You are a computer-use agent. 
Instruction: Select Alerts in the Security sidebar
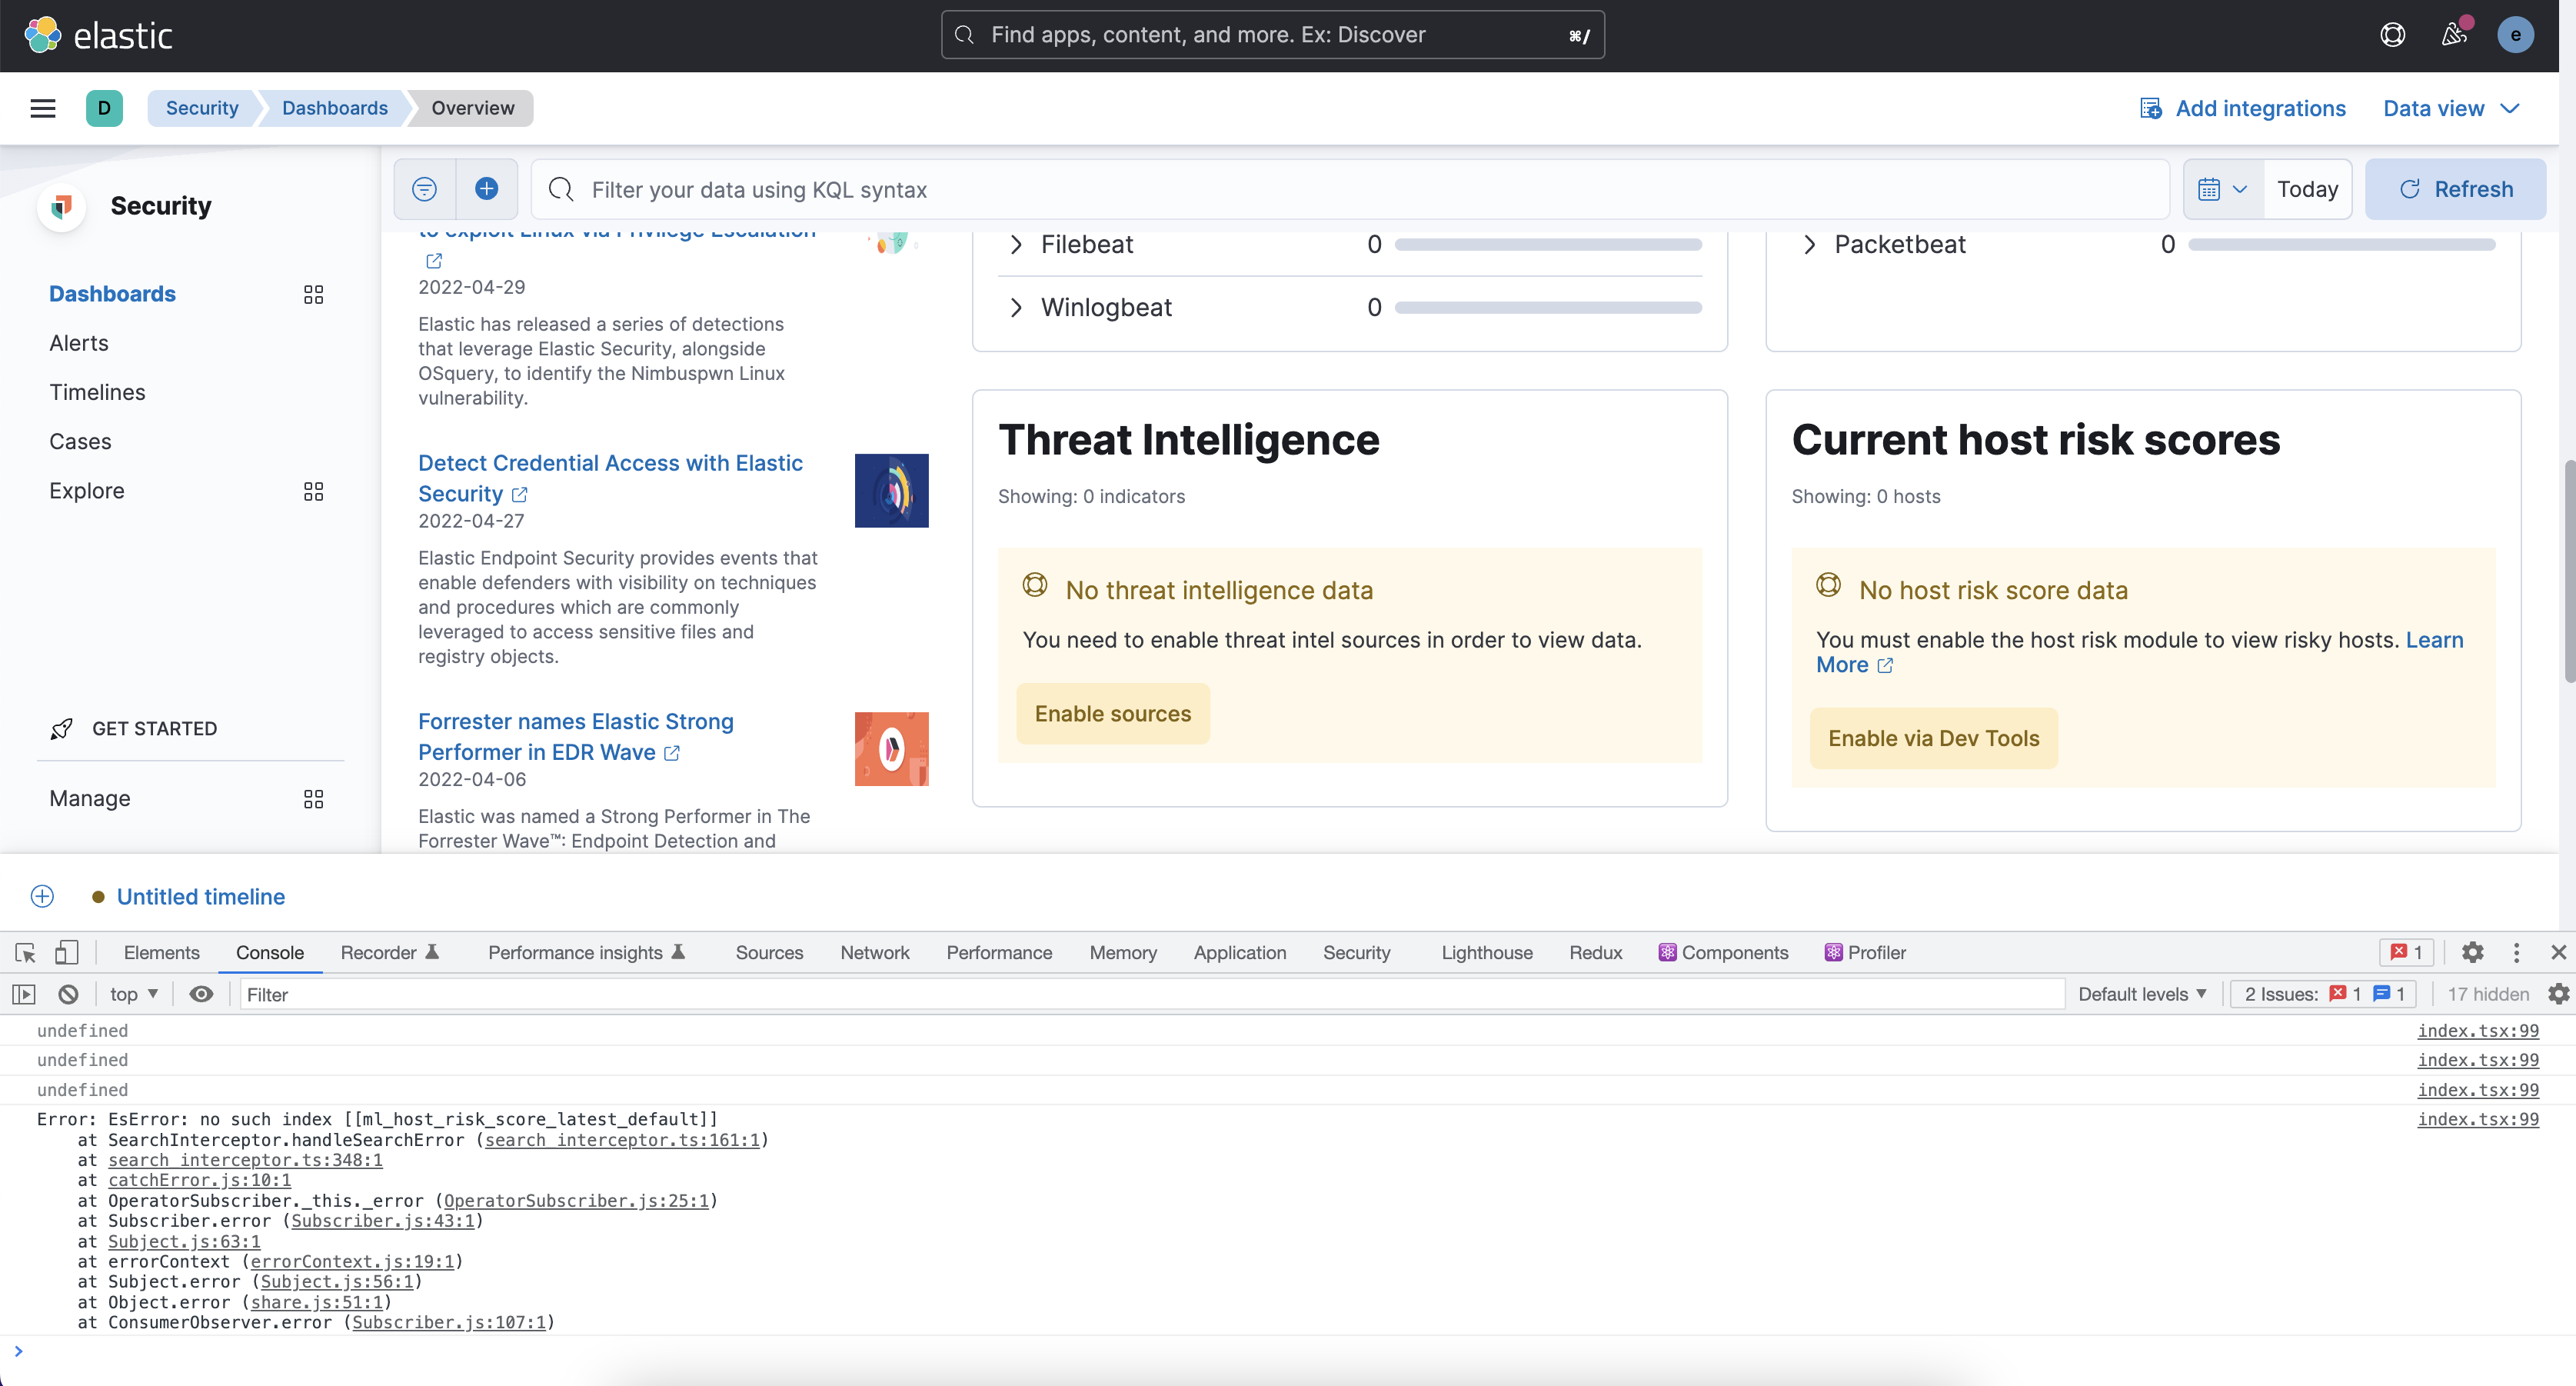pos(79,343)
